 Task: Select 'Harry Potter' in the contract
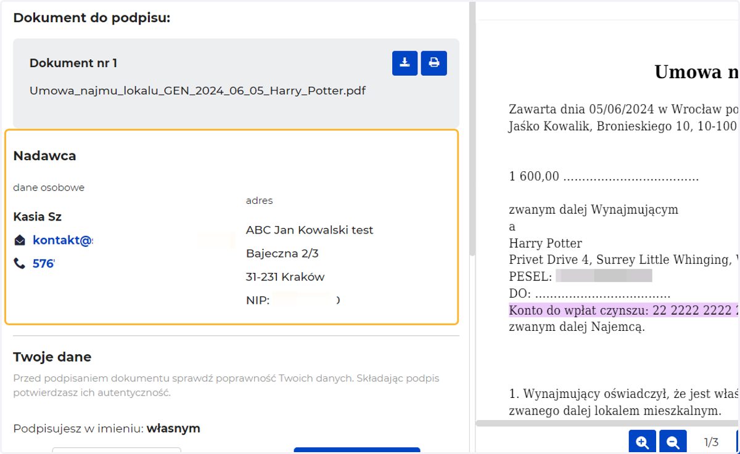pos(545,243)
